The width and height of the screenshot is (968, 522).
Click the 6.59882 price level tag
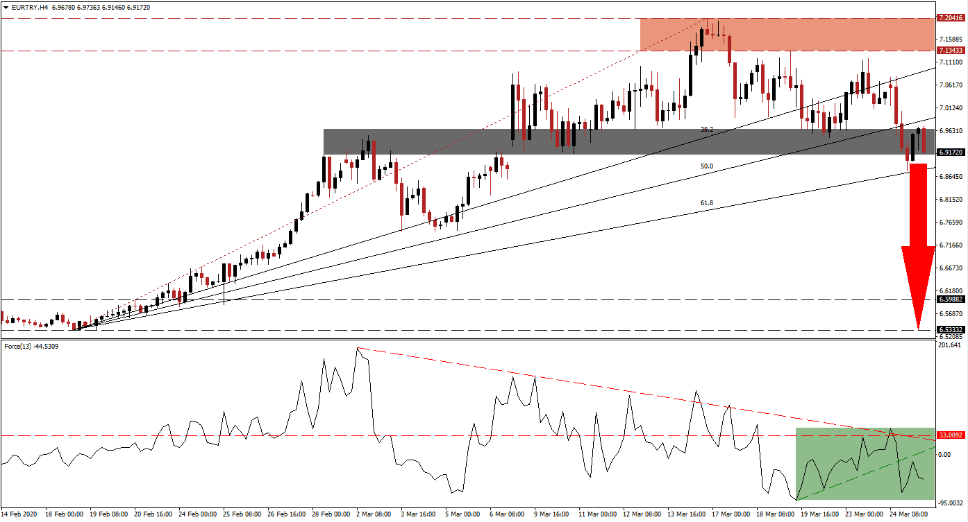949,299
